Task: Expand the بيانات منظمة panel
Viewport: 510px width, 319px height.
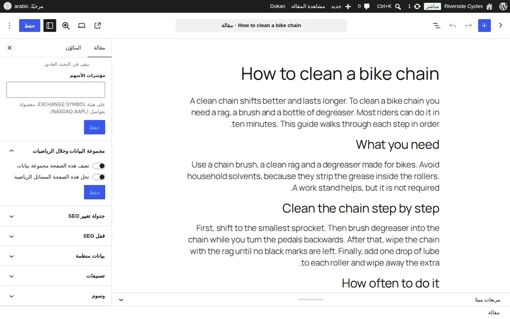Action: tap(56, 256)
